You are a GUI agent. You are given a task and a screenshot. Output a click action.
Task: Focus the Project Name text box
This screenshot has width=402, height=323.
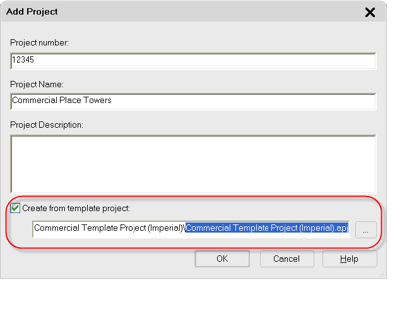[x=193, y=101]
